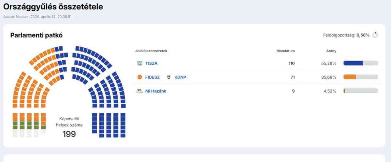Click the 35,68% ratio value
The width and height of the screenshot is (391, 162).
[328, 77]
